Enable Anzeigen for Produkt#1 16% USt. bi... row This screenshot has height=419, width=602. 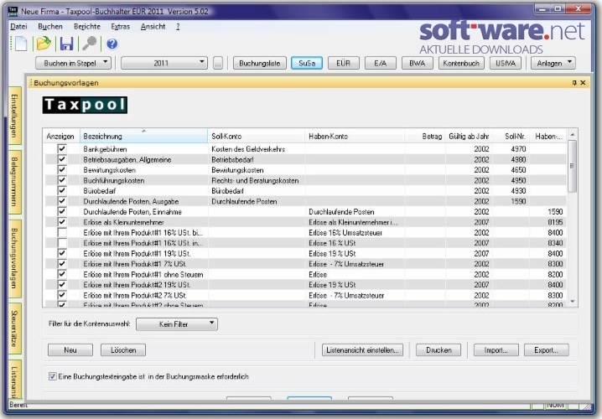62,232
